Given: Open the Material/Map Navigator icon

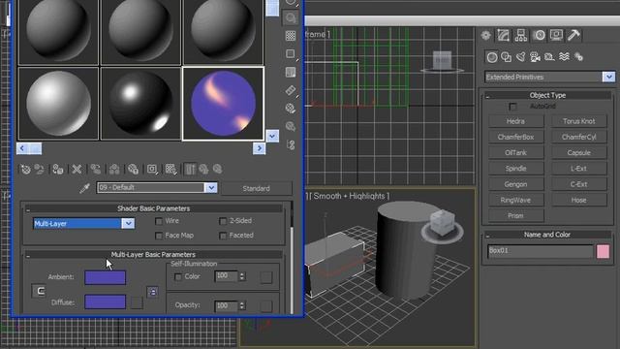Looking at the screenshot, I should tap(291, 144).
